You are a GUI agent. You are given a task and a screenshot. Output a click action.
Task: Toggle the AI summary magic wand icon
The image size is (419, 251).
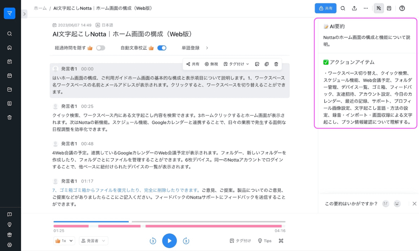(x=378, y=8)
